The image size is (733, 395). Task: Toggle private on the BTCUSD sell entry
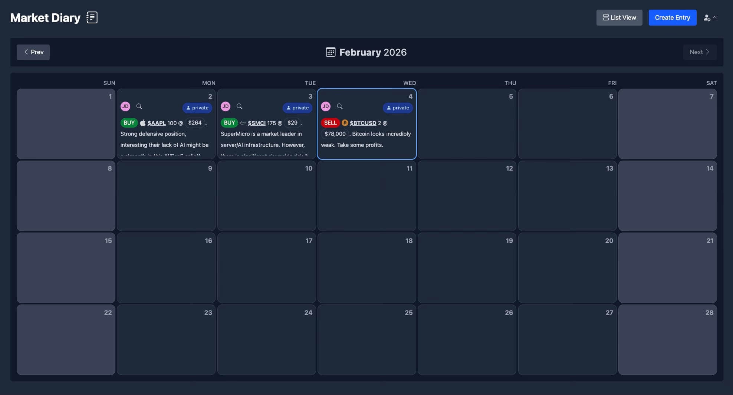(398, 108)
